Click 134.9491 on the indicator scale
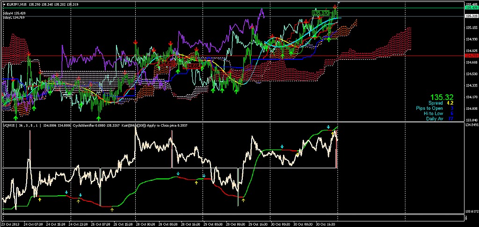This screenshot has height=227, width=479. [x=472, y=125]
